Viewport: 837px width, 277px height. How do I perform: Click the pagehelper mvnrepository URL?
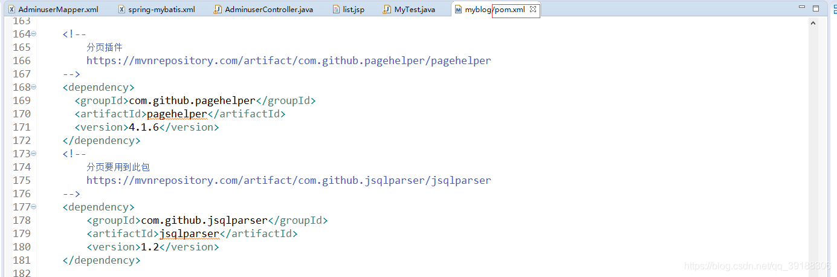[289, 60]
